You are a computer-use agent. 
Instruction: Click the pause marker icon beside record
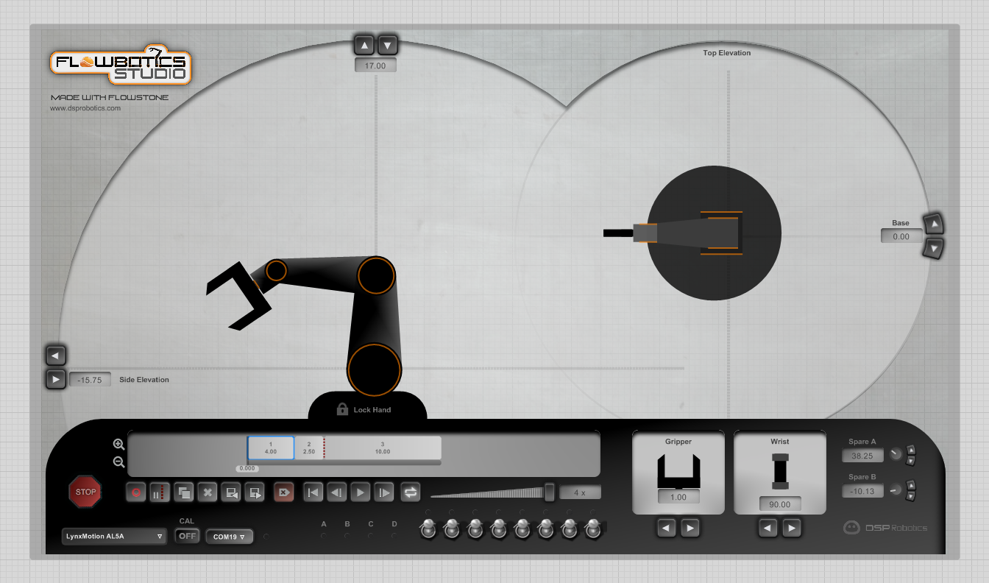tap(160, 492)
